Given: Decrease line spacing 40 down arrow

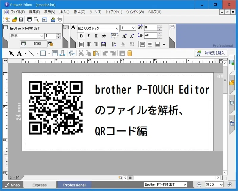Looking at the screenshot, I should [x=159, y=37].
